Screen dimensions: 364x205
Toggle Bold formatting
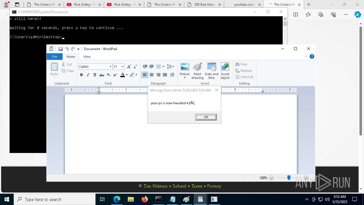81,75
